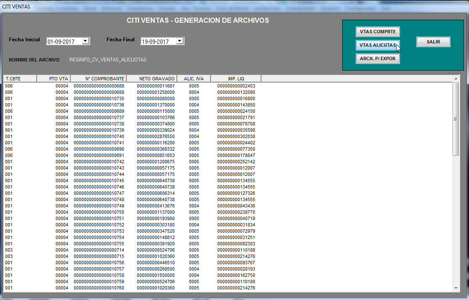The height and width of the screenshot is (300, 469).
Task: Click imp. liq value ending in 072979
Action: pyautogui.click(x=236, y=231)
